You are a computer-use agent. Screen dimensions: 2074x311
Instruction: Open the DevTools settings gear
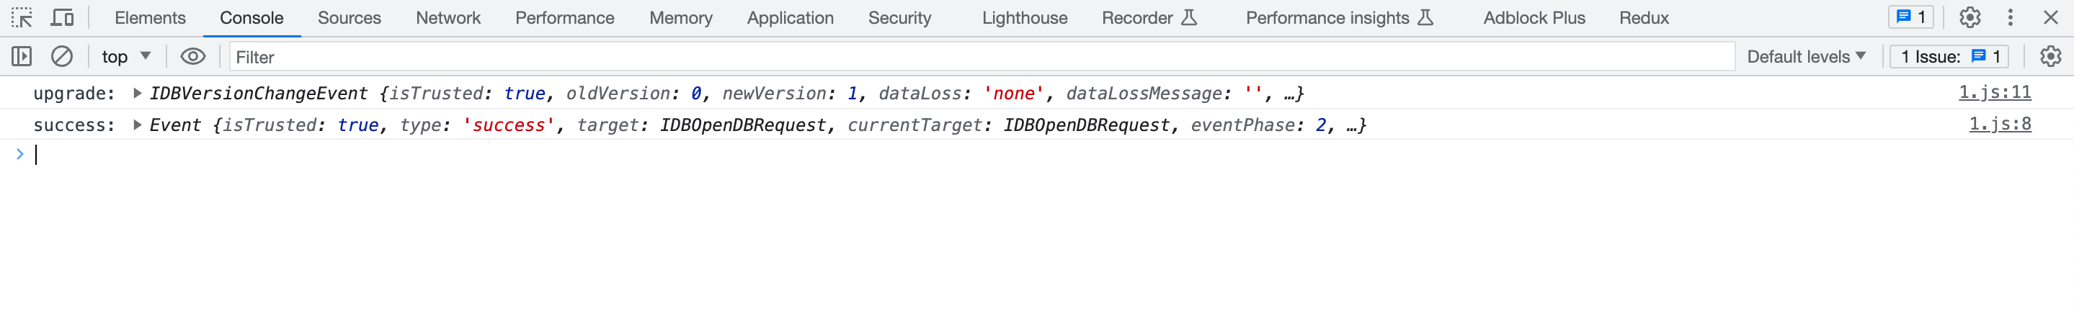pyautogui.click(x=1970, y=18)
